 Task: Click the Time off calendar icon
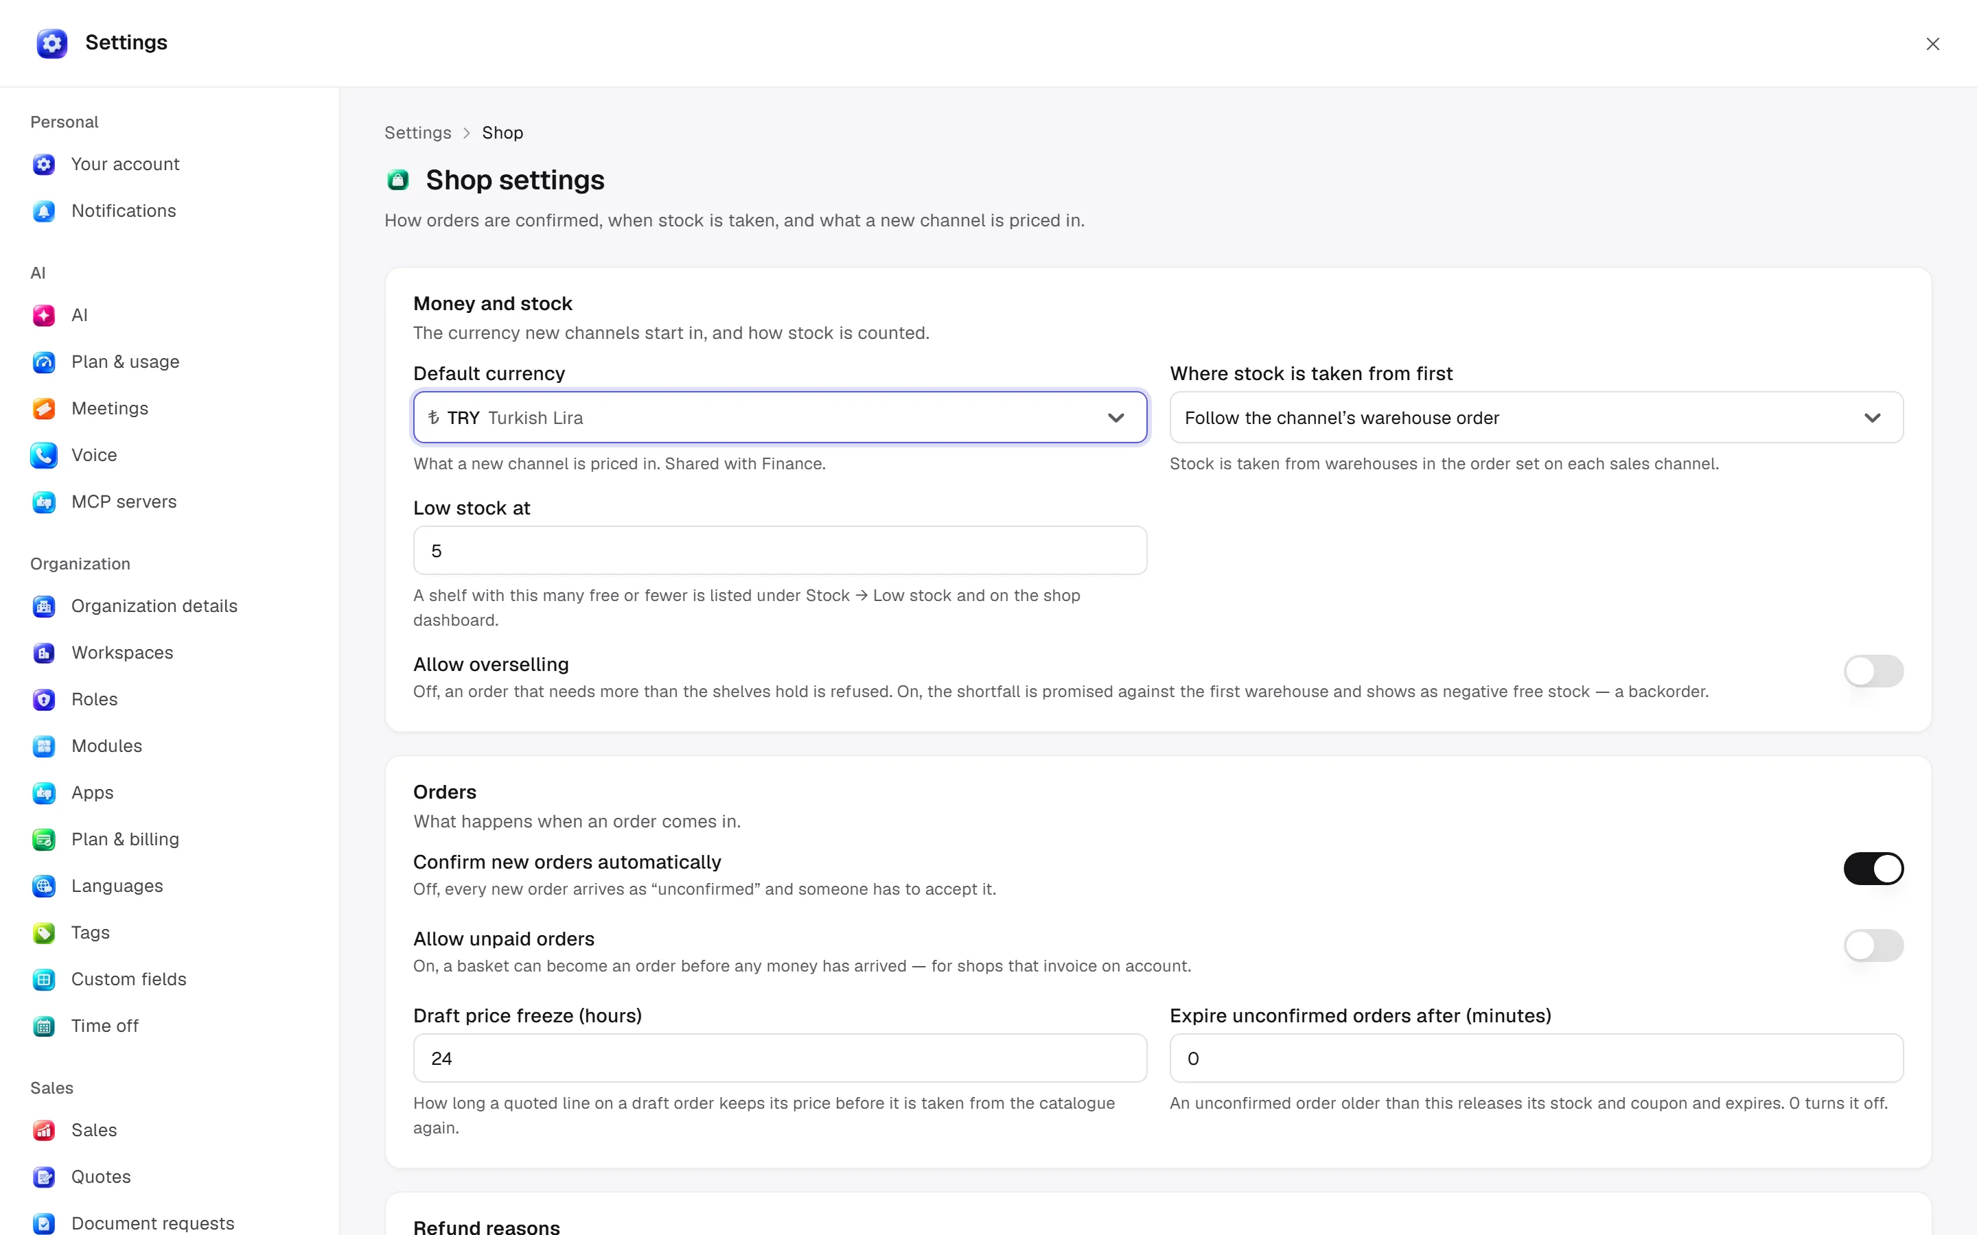tap(44, 1025)
